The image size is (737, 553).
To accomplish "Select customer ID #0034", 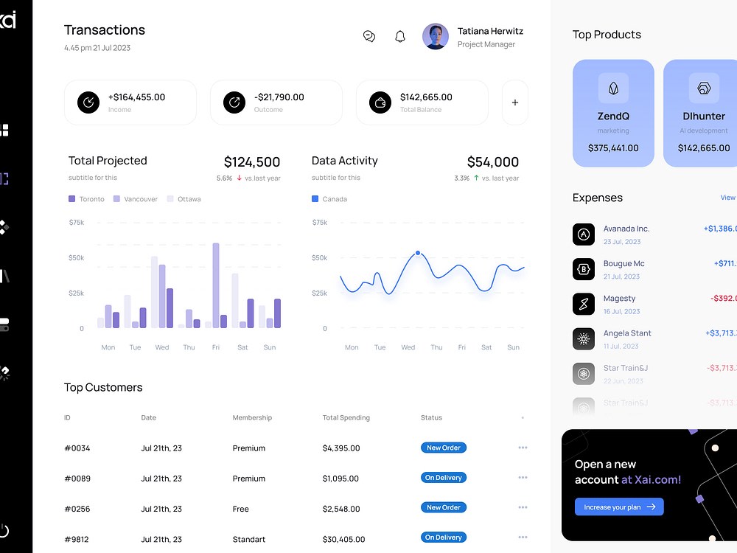I will (x=77, y=448).
